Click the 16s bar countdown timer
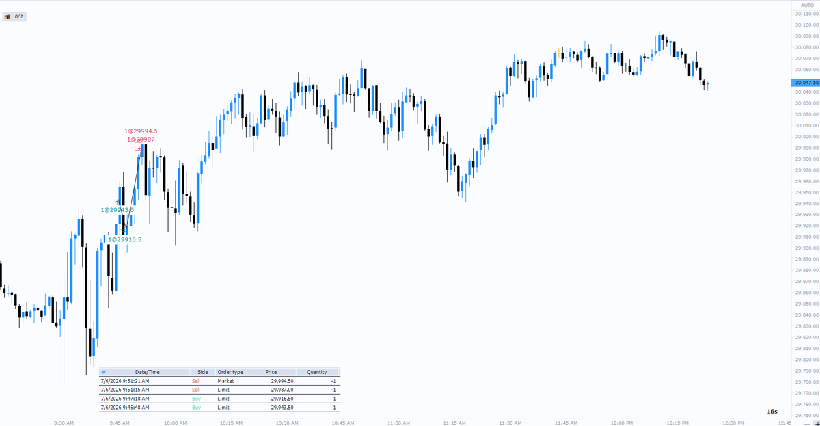This screenshot has width=820, height=426. tap(772, 412)
